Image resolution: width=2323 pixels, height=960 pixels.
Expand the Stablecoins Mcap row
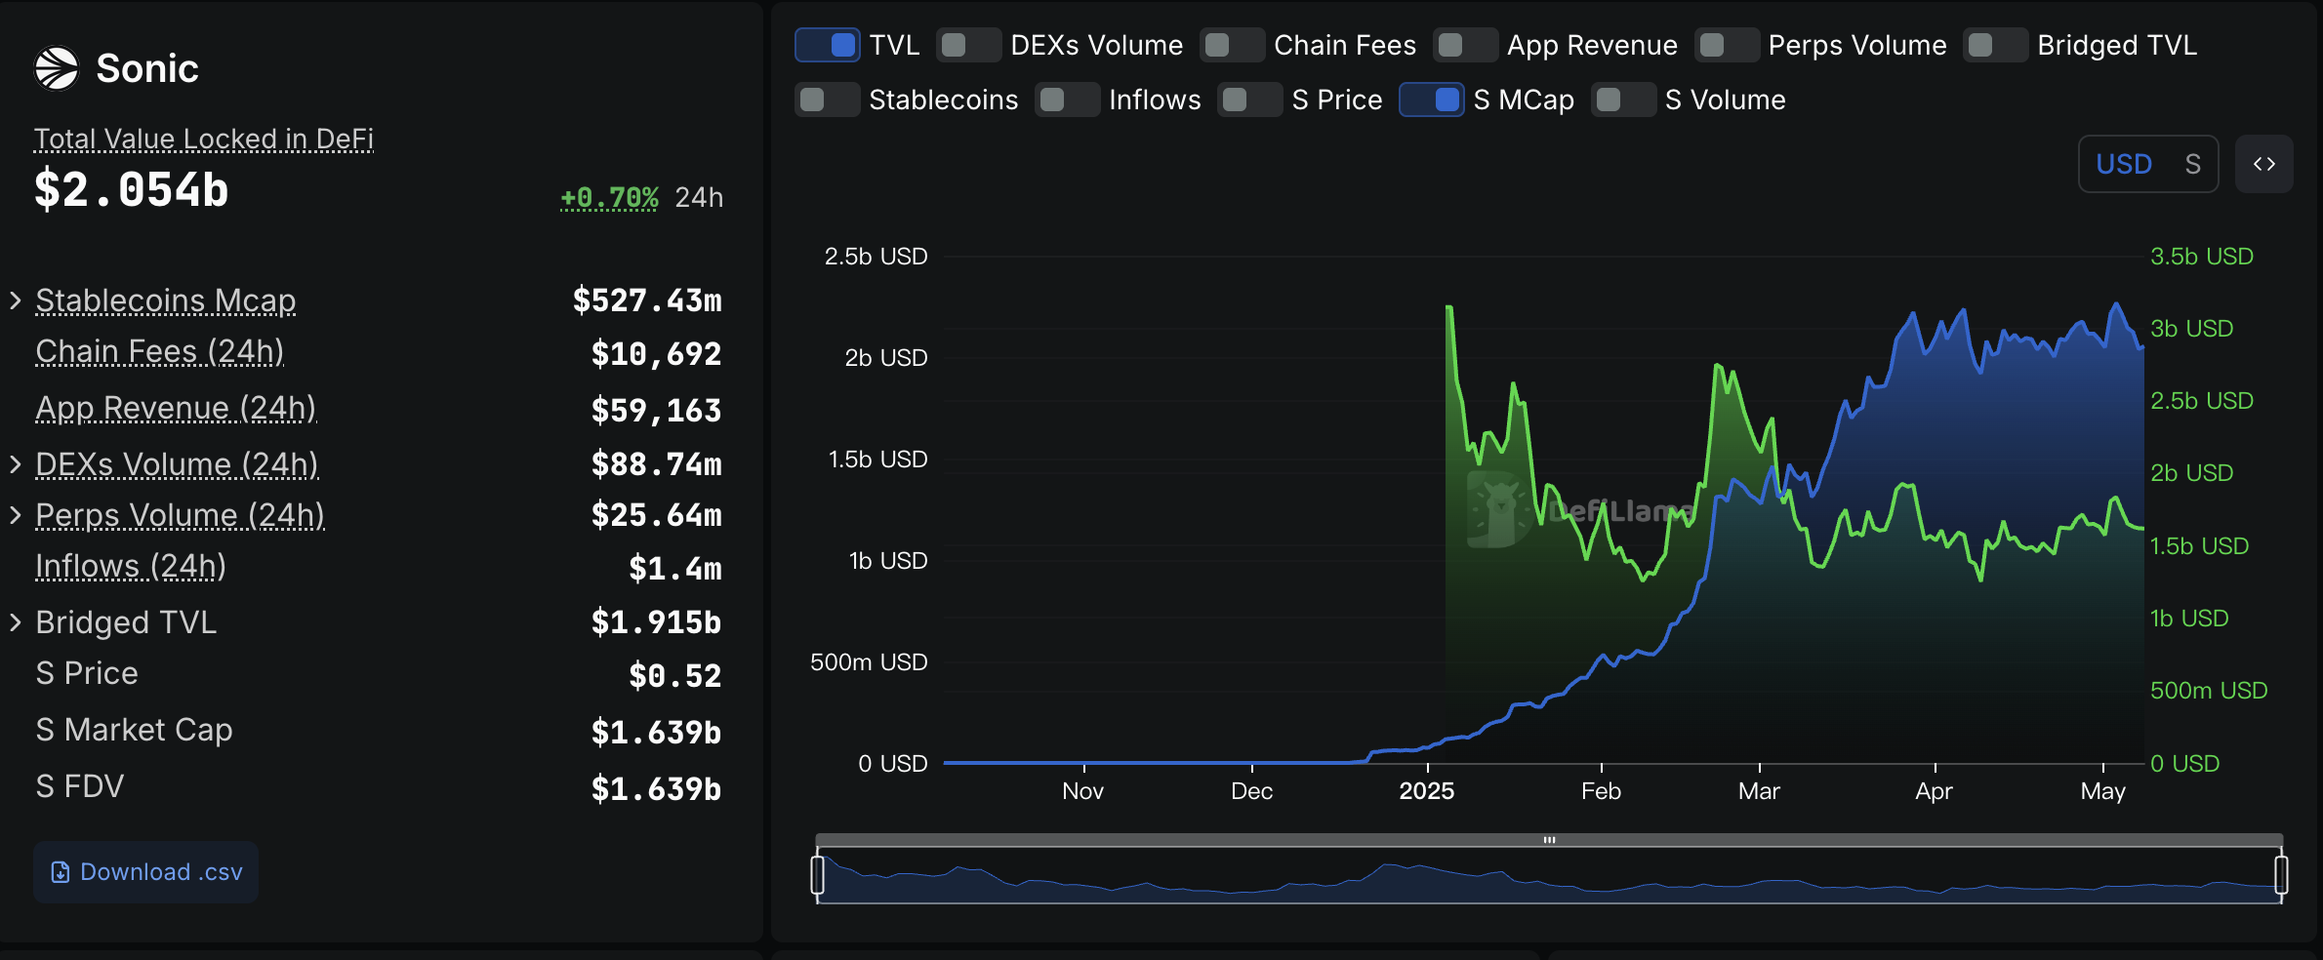click(x=16, y=300)
